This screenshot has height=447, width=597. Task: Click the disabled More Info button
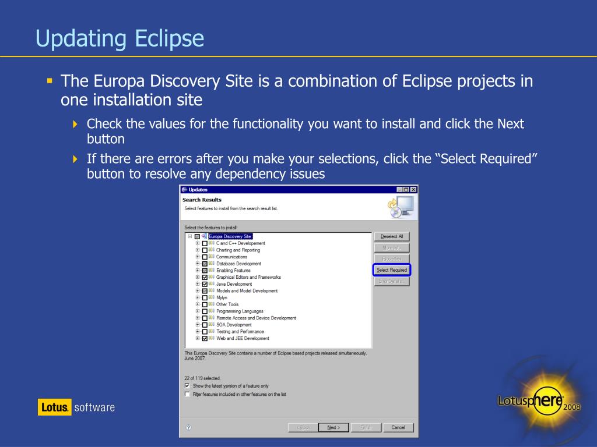point(391,248)
